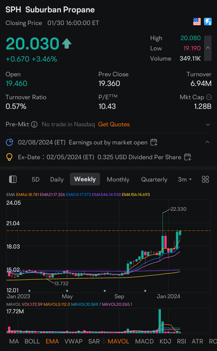
Task: Open the Mkt Cap more-info icon
Action: coord(209,97)
